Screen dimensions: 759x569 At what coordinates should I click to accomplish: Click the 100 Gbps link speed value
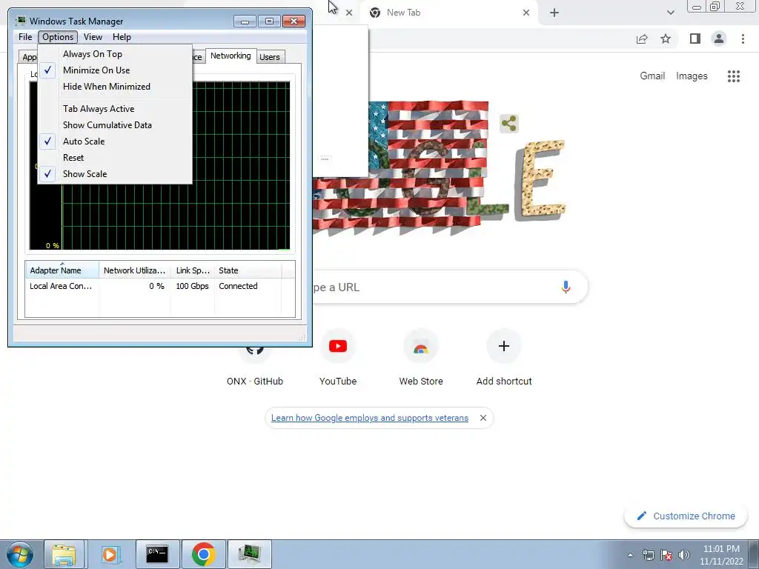192,286
